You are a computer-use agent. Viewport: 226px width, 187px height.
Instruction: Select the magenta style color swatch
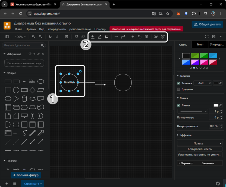point(204,62)
